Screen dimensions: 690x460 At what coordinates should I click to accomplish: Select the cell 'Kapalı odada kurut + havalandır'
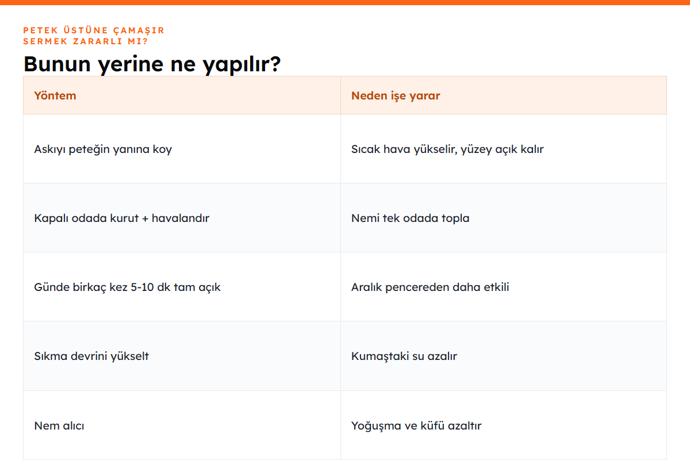[x=182, y=218]
